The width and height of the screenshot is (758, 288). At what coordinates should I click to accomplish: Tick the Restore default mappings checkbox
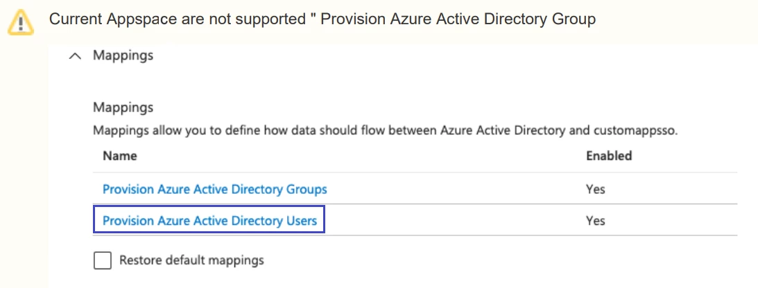pos(102,261)
